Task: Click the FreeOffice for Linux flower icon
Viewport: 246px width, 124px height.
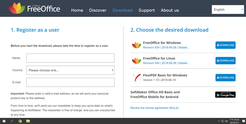Action: 137,61
